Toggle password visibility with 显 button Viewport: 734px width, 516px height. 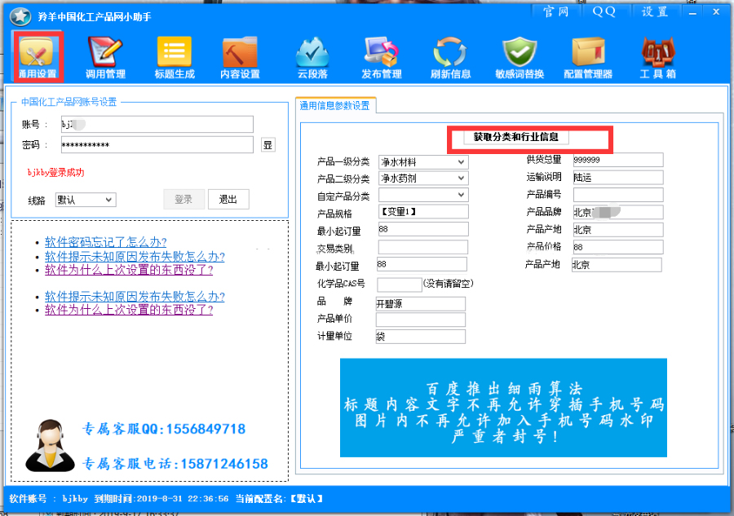pyautogui.click(x=269, y=144)
